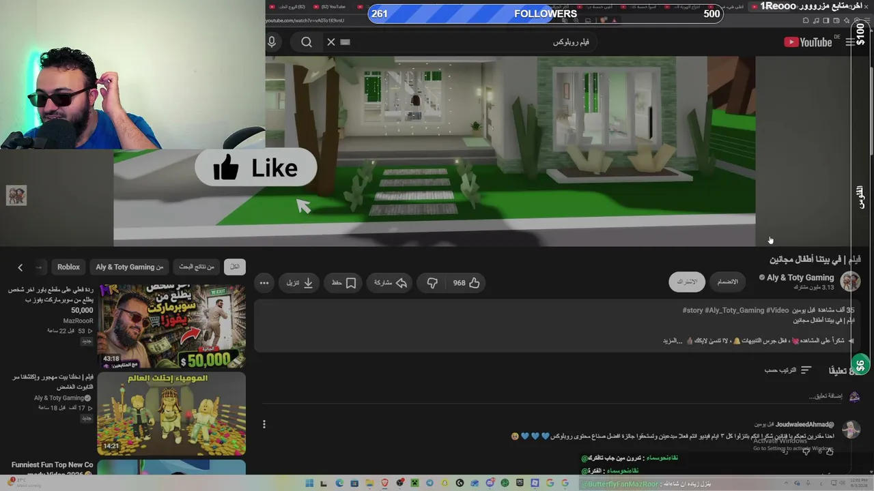
Task: Click the مشاركة share button
Action: click(x=391, y=283)
